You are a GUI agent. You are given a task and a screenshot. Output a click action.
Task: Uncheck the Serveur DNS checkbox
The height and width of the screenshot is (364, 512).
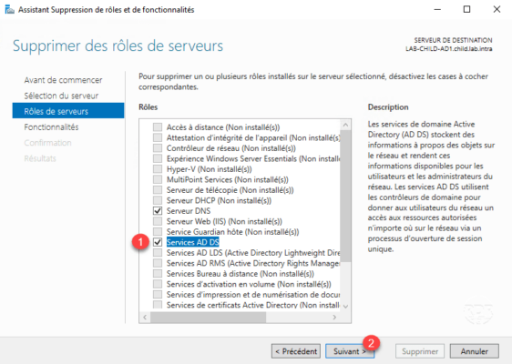pos(158,211)
